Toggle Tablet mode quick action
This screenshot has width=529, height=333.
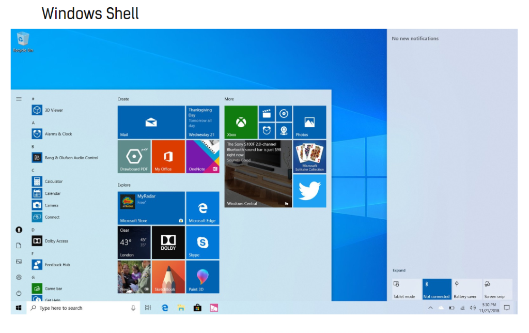pyautogui.click(x=406, y=289)
